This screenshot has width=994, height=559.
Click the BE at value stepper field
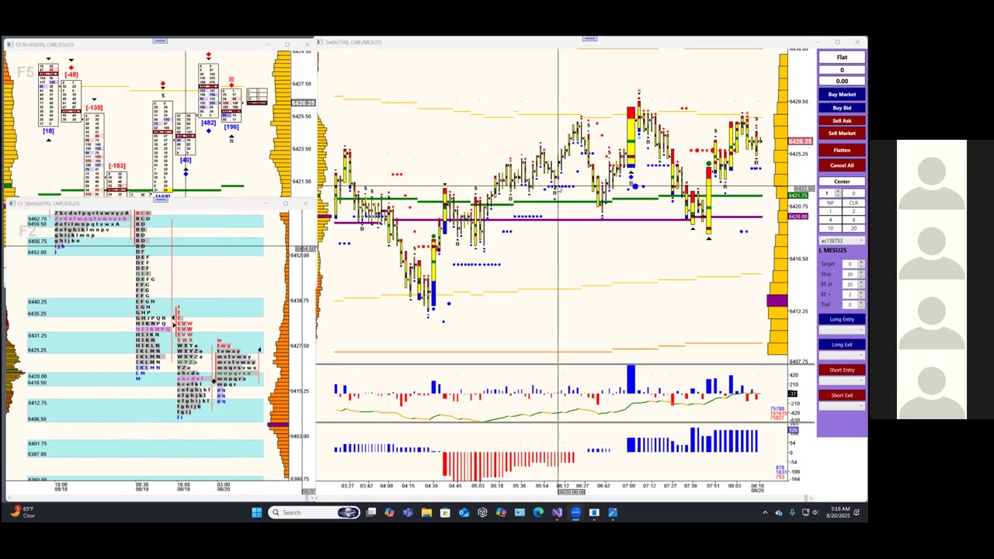click(852, 284)
